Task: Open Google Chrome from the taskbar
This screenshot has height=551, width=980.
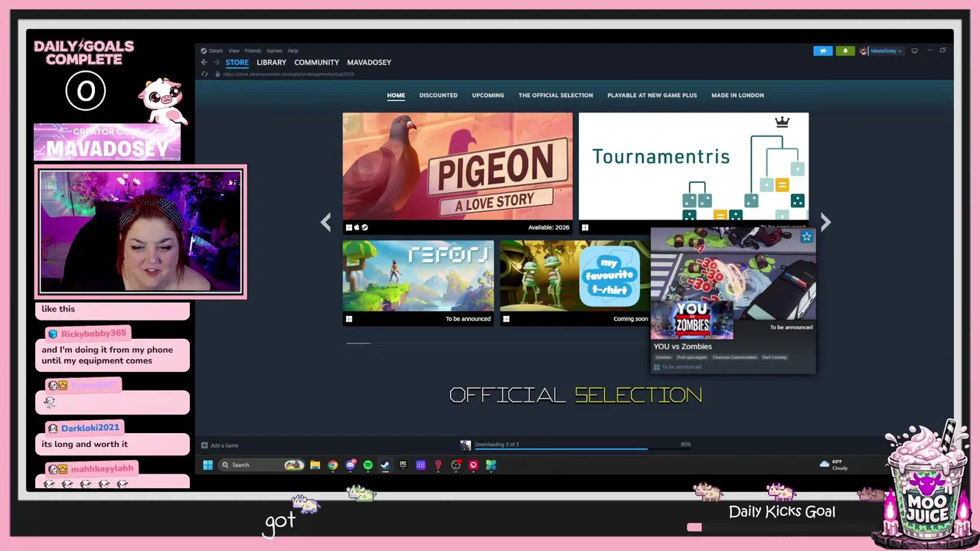Action: point(333,465)
